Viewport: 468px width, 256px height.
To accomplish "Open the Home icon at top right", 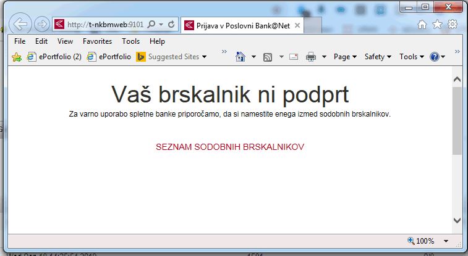I will pos(422,25).
